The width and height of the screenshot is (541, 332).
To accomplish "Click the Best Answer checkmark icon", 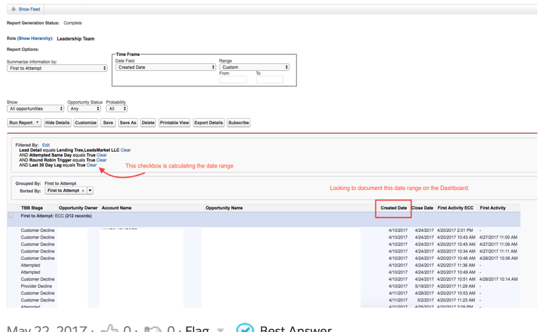I will point(245,329).
